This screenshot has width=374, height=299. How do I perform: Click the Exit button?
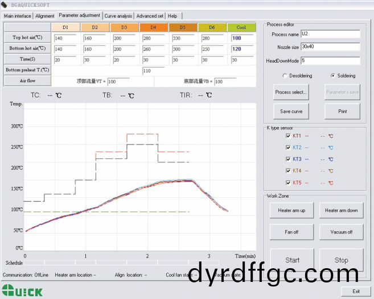point(356,291)
